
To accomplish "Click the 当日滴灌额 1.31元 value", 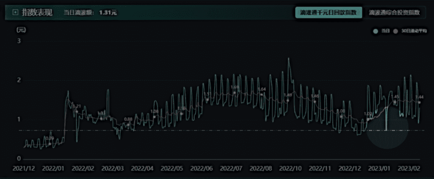I will coord(108,13).
